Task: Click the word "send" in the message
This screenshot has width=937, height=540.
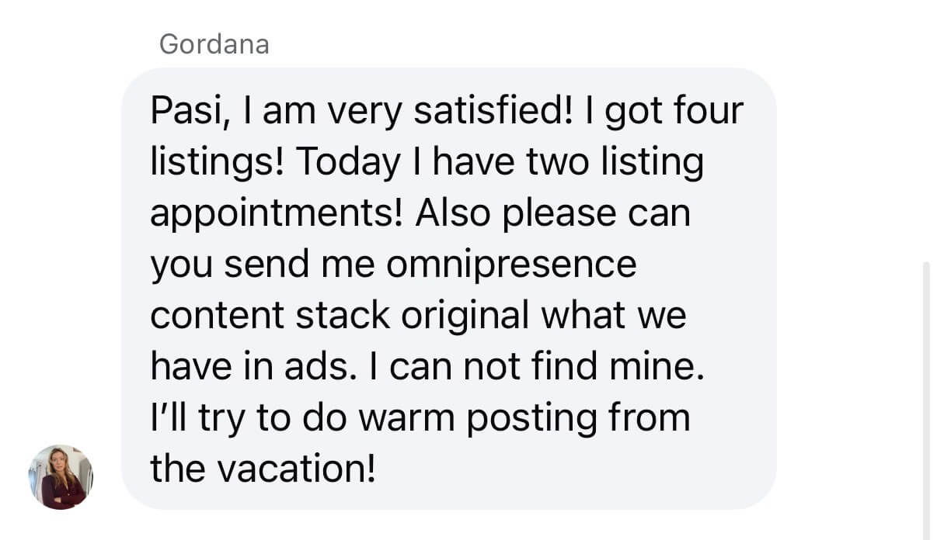Action: click(x=264, y=266)
